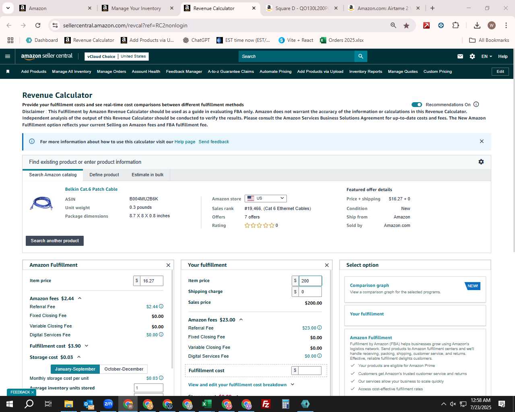Expand fulfillment cost breakdown chevron
Image resolution: width=515 pixels, height=412 pixels.
pos(293,385)
